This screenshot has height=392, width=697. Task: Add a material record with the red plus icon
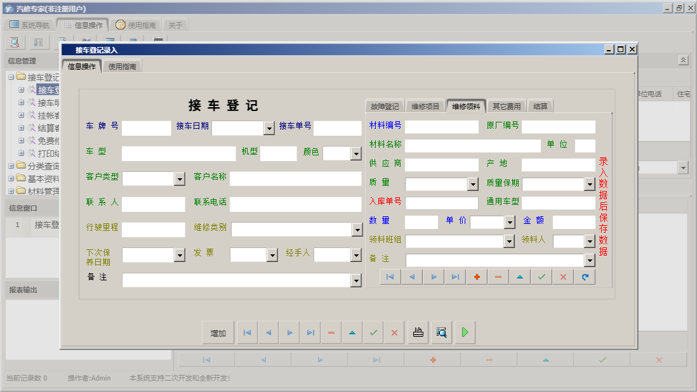pos(478,277)
